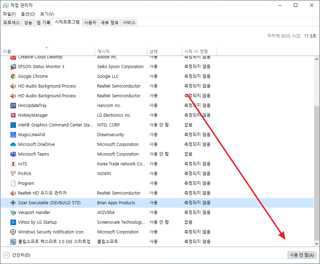Open the 옵션(O) menu
Viewport: 320px width, 264px height.
pos(28,14)
